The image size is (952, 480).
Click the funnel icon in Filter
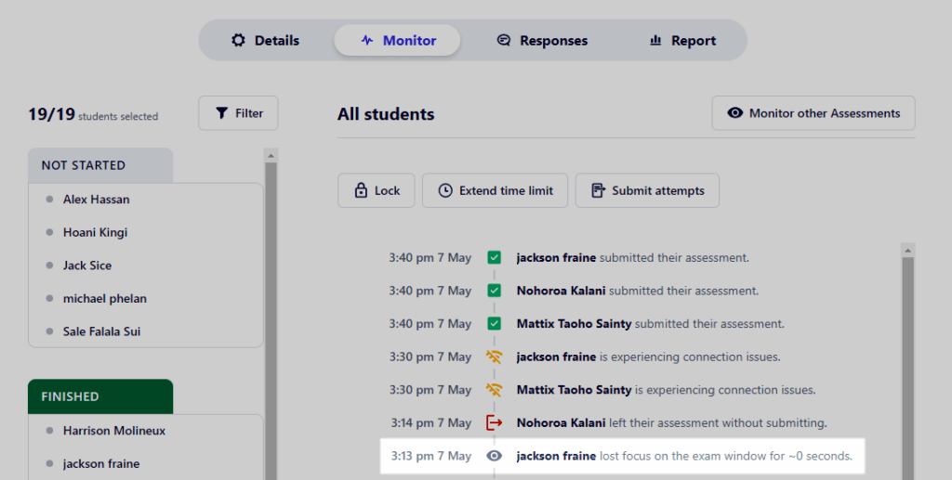221,113
